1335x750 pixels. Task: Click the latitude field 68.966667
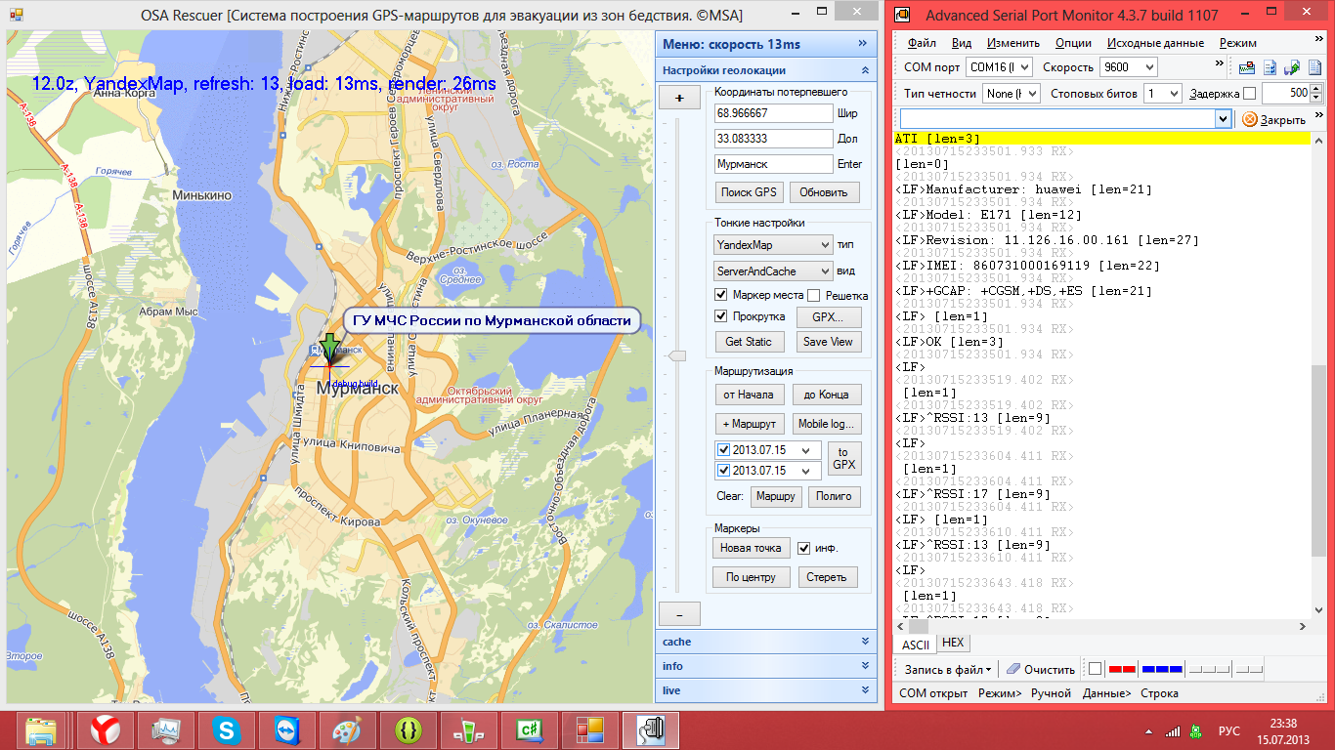(x=774, y=113)
